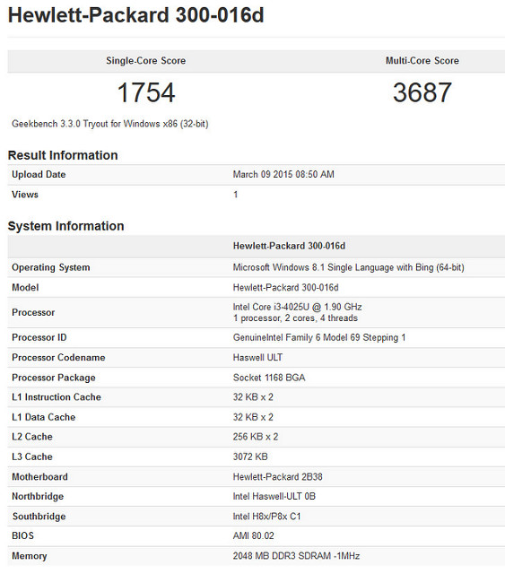Click the Motherboard label

coord(40,477)
